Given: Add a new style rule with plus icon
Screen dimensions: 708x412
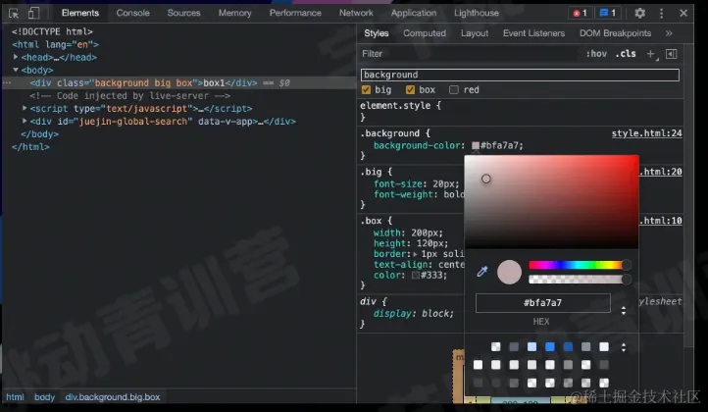Looking at the screenshot, I should [651, 54].
